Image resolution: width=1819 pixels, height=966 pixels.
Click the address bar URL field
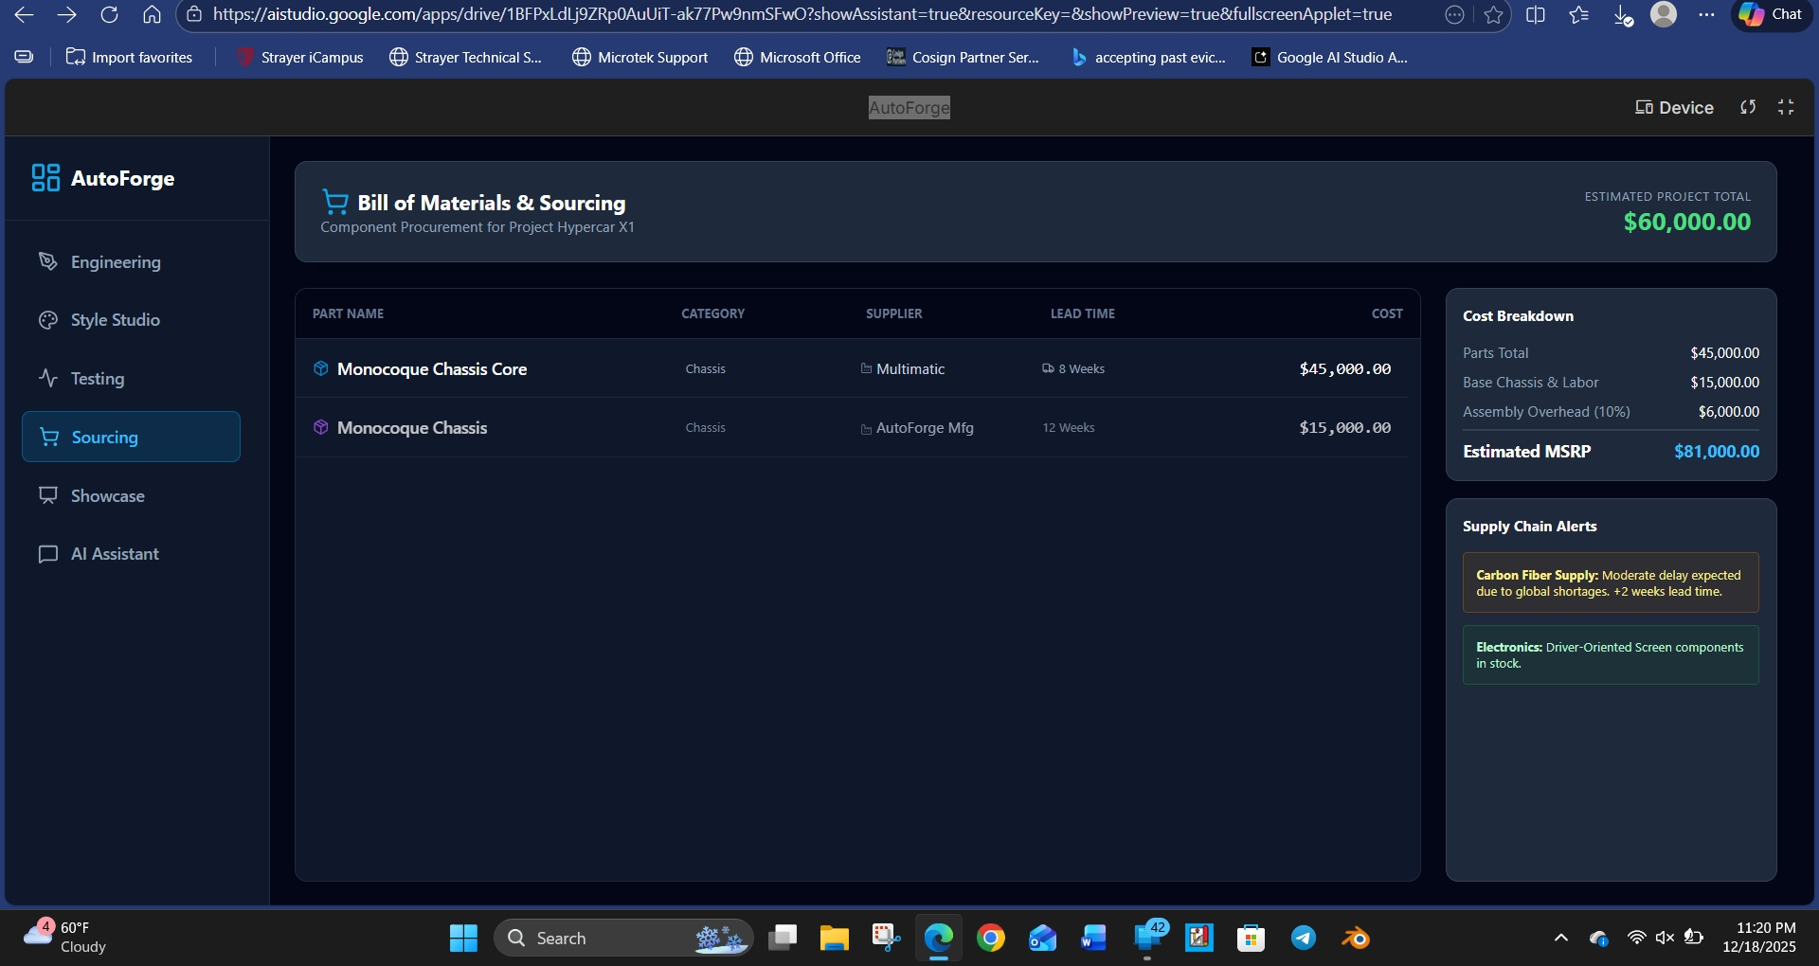(801, 14)
